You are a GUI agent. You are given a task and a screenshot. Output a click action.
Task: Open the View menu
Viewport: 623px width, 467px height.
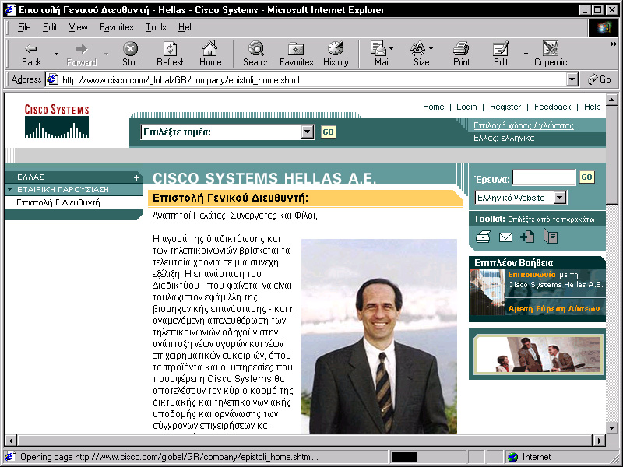coord(78,27)
